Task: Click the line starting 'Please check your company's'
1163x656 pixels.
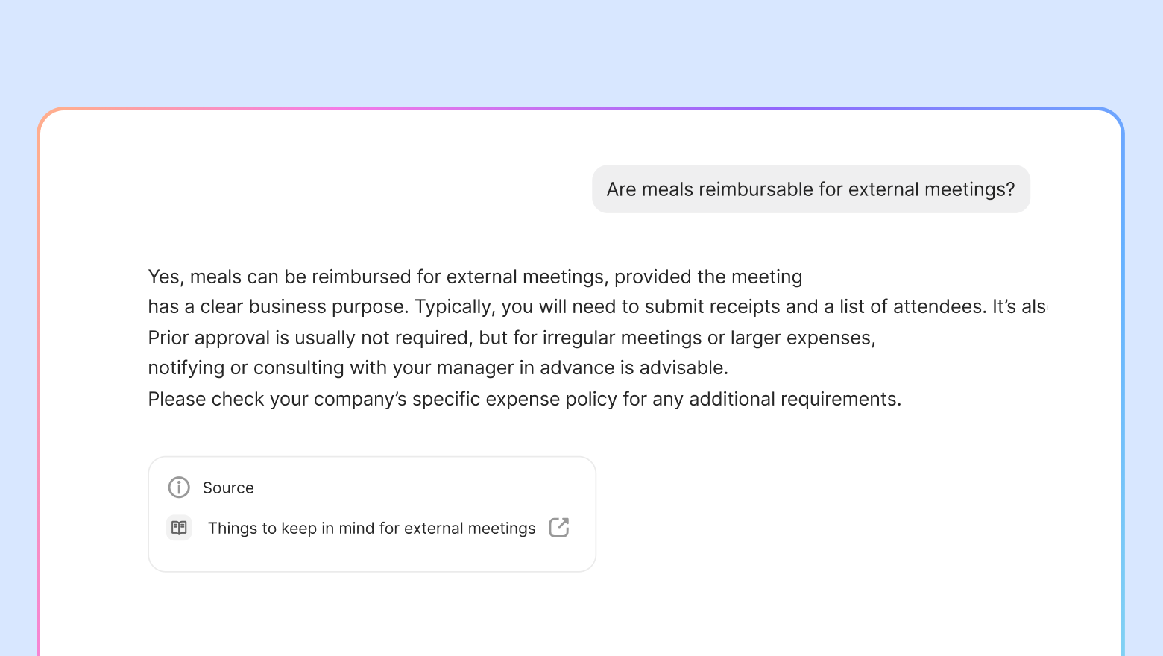Action: 525,399
